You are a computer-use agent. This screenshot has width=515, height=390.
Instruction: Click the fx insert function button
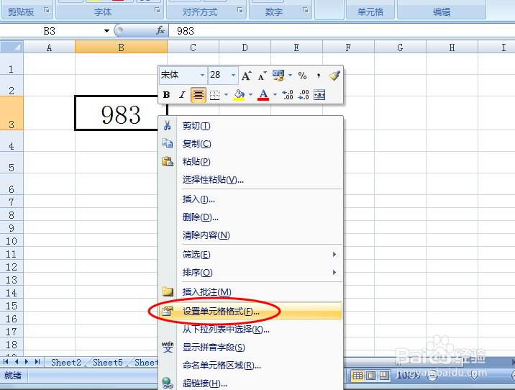coord(160,30)
